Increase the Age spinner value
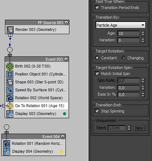 tap(143, 32)
